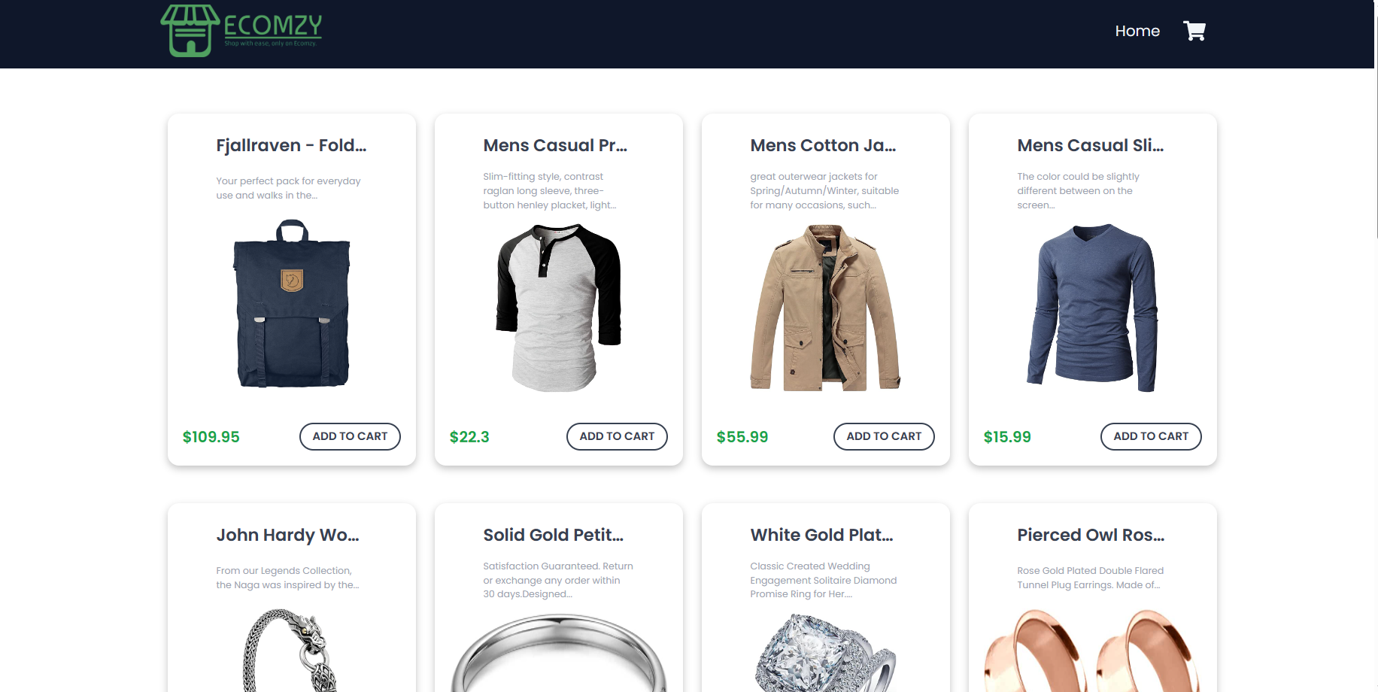Open the shopping cart icon
This screenshot has width=1378, height=692.
point(1194,31)
